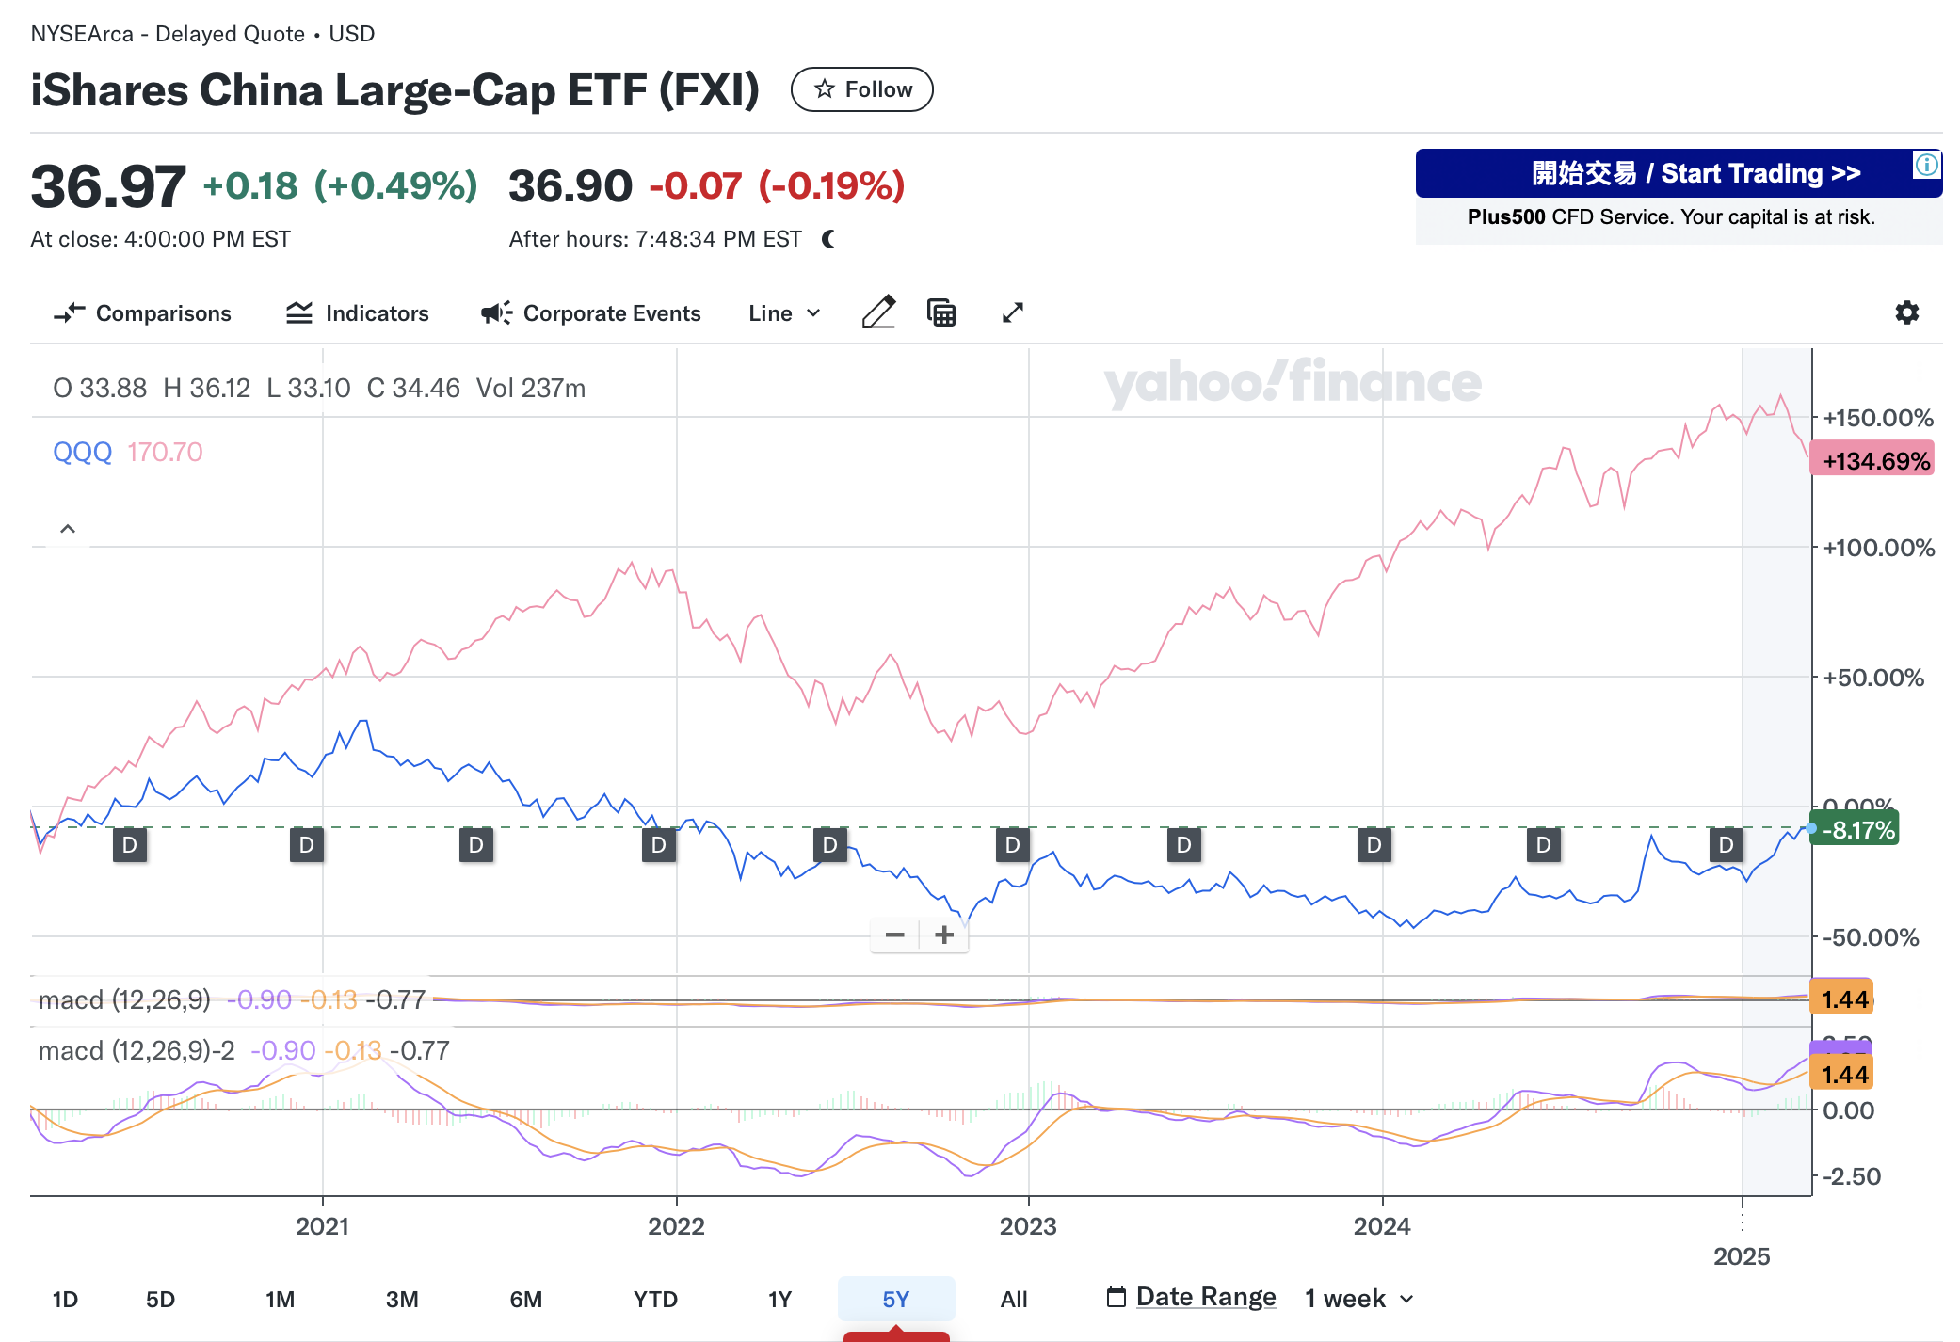Follow the FXI ticker

(862, 89)
